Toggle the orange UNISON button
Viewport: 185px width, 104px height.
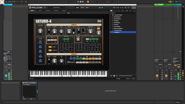pyautogui.click(x=50, y=47)
